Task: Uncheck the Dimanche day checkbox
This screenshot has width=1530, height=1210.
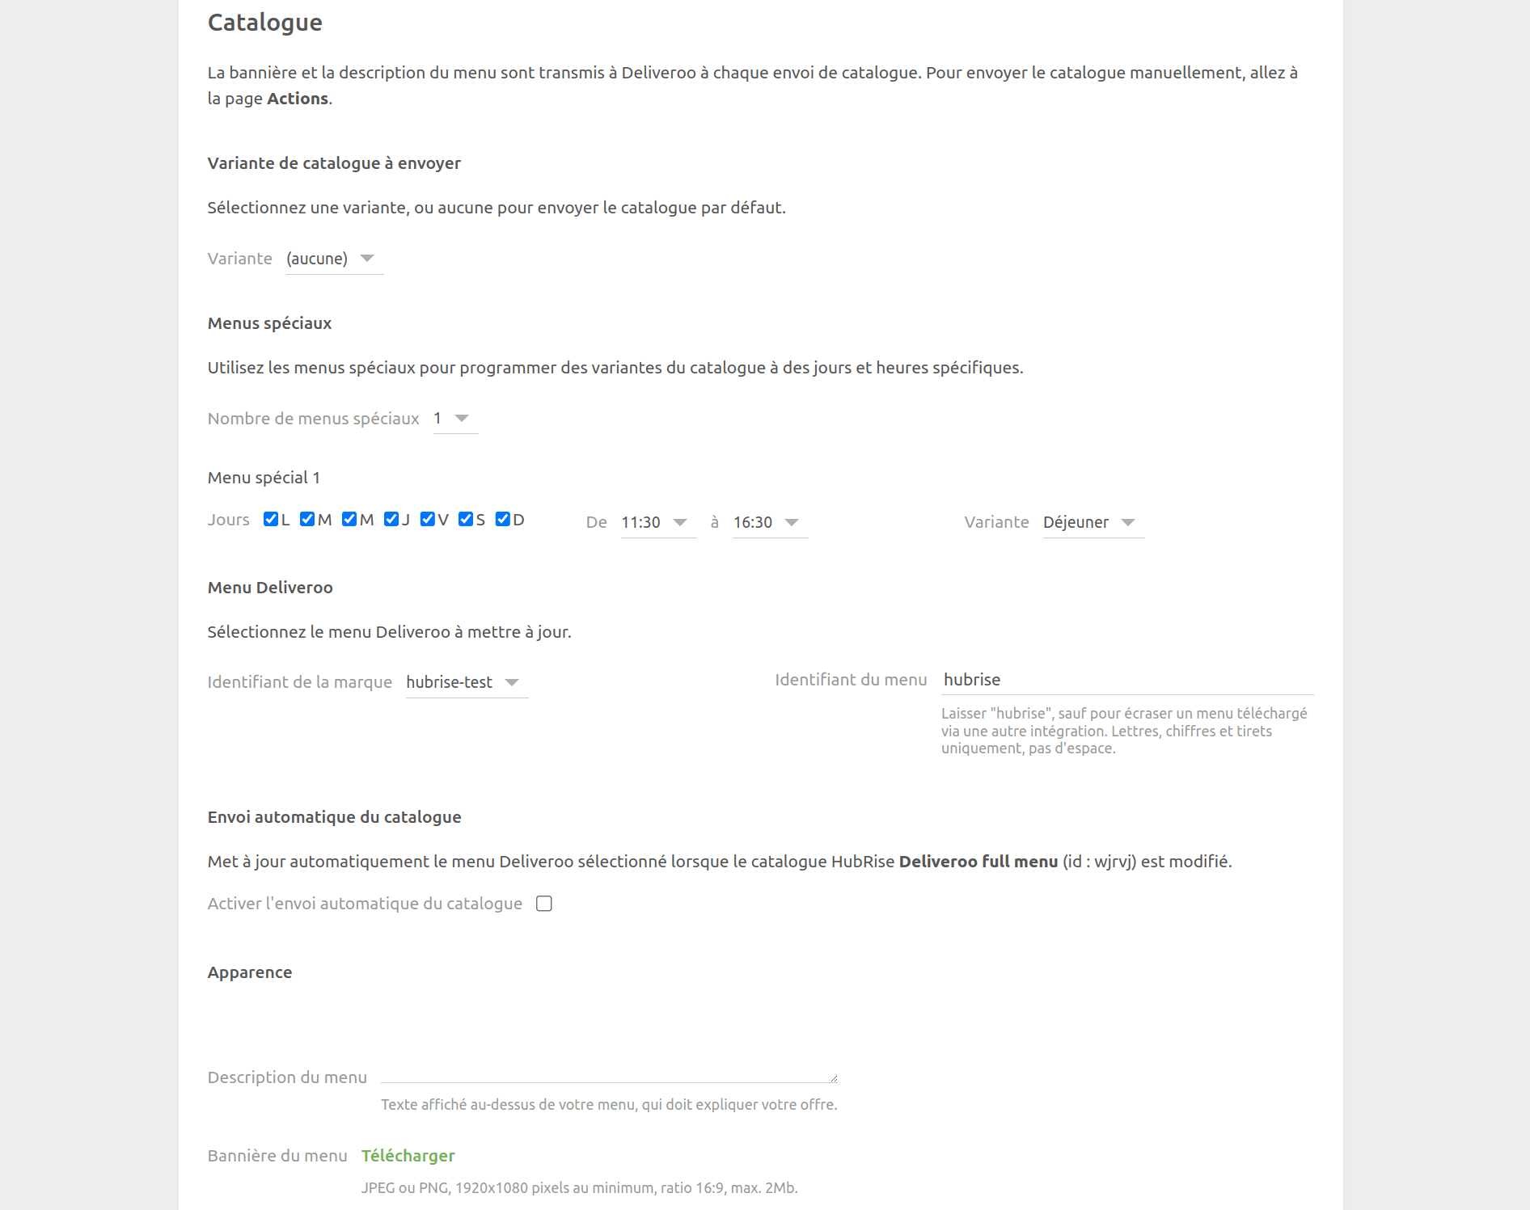Action: (504, 519)
